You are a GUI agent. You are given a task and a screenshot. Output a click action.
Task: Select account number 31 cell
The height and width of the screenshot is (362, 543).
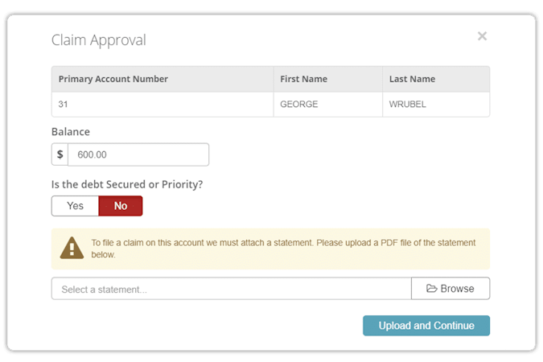point(64,105)
